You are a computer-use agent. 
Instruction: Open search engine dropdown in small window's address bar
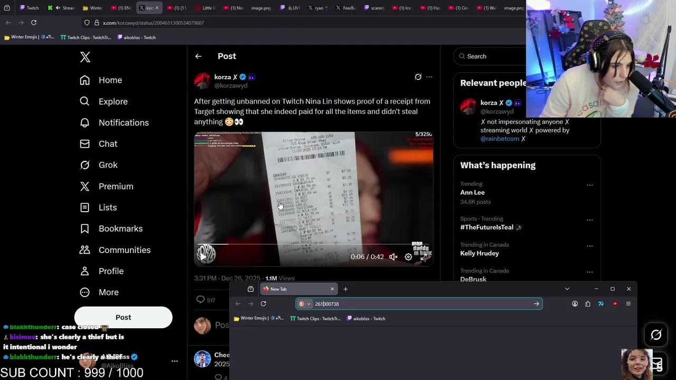tap(305, 304)
